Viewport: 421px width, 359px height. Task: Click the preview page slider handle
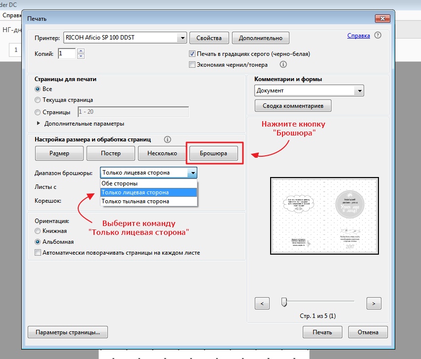(284, 302)
